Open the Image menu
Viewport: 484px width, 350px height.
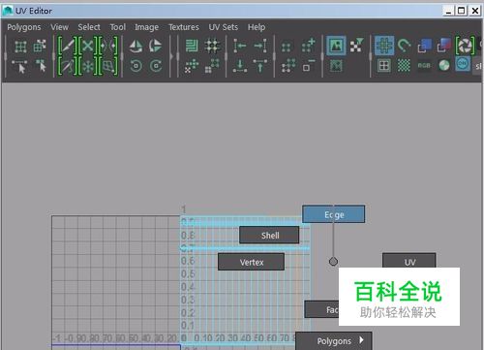pos(146,27)
